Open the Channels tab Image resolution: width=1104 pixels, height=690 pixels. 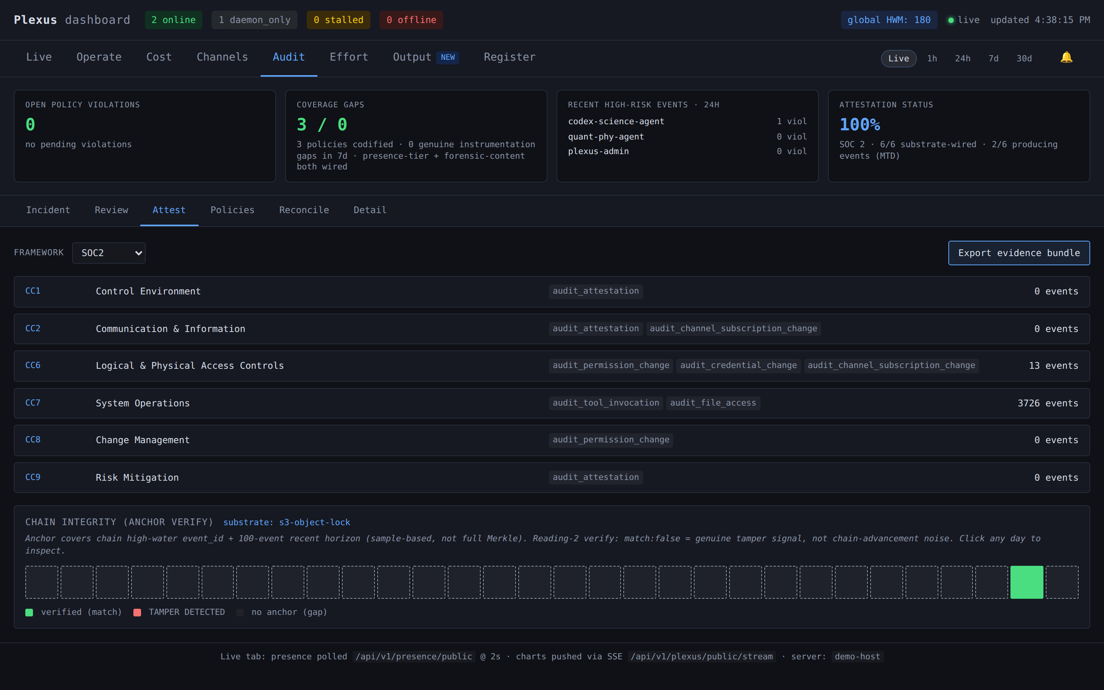click(222, 57)
